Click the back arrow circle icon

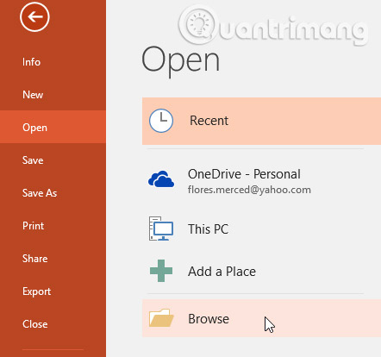click(34, 16)
